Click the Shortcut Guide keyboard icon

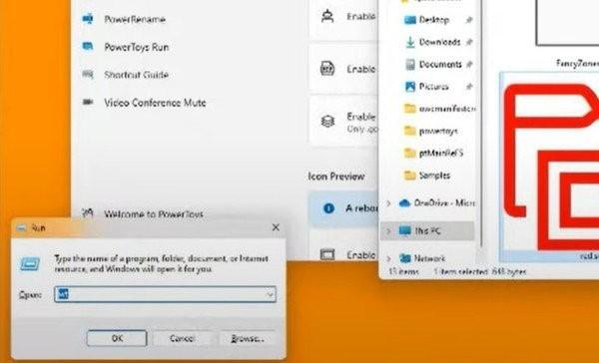[x=88, y=74]
